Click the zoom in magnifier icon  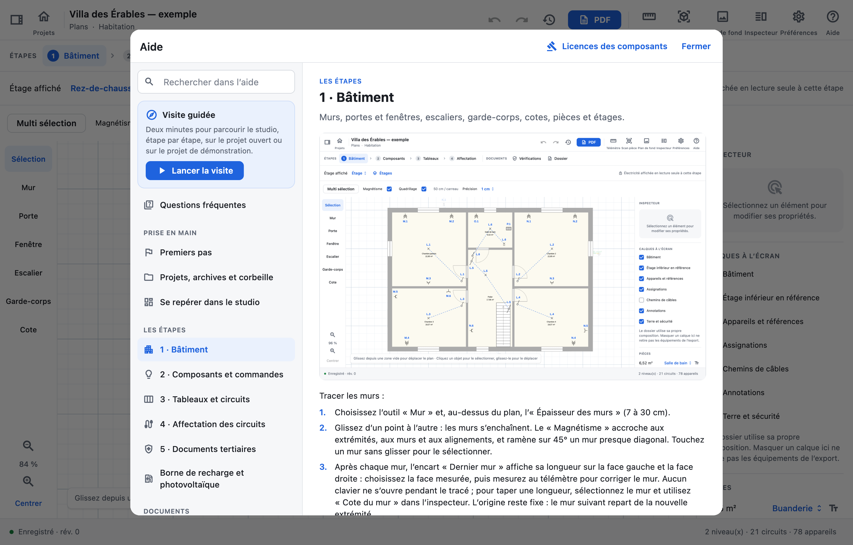click(28, 481)
